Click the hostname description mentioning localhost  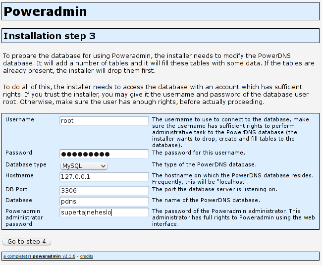[x=233, y=179]
